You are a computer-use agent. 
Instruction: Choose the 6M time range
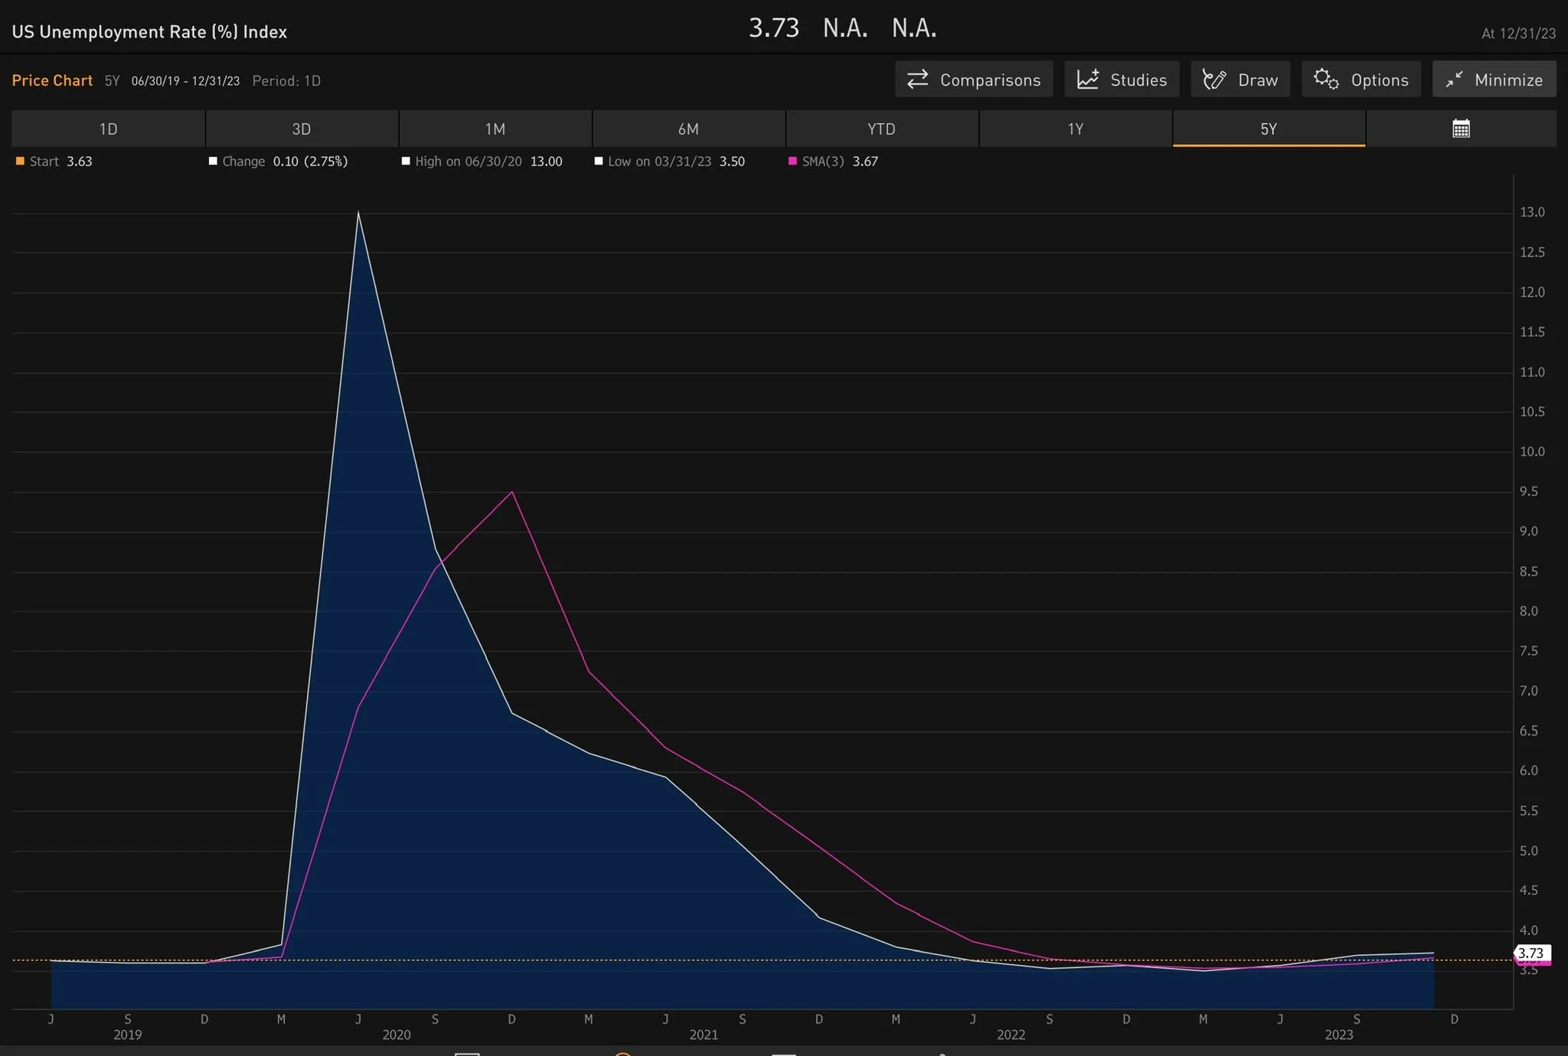coord(688,129)
